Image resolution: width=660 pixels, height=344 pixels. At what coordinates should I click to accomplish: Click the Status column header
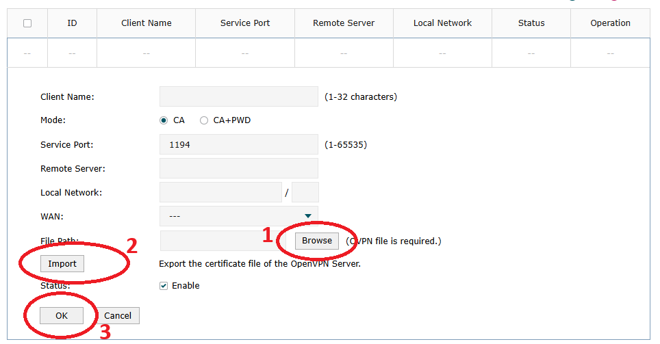[531, 23]
